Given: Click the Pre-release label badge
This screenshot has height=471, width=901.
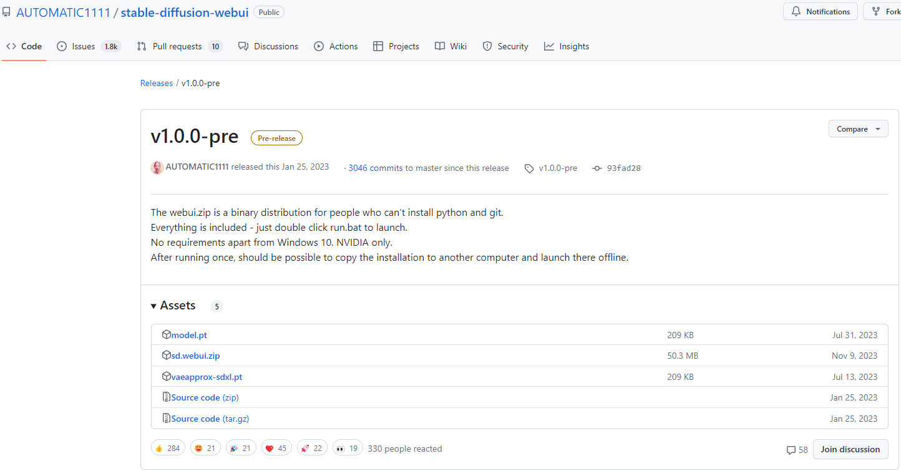Looking at the screenshot, I should 276,138.
